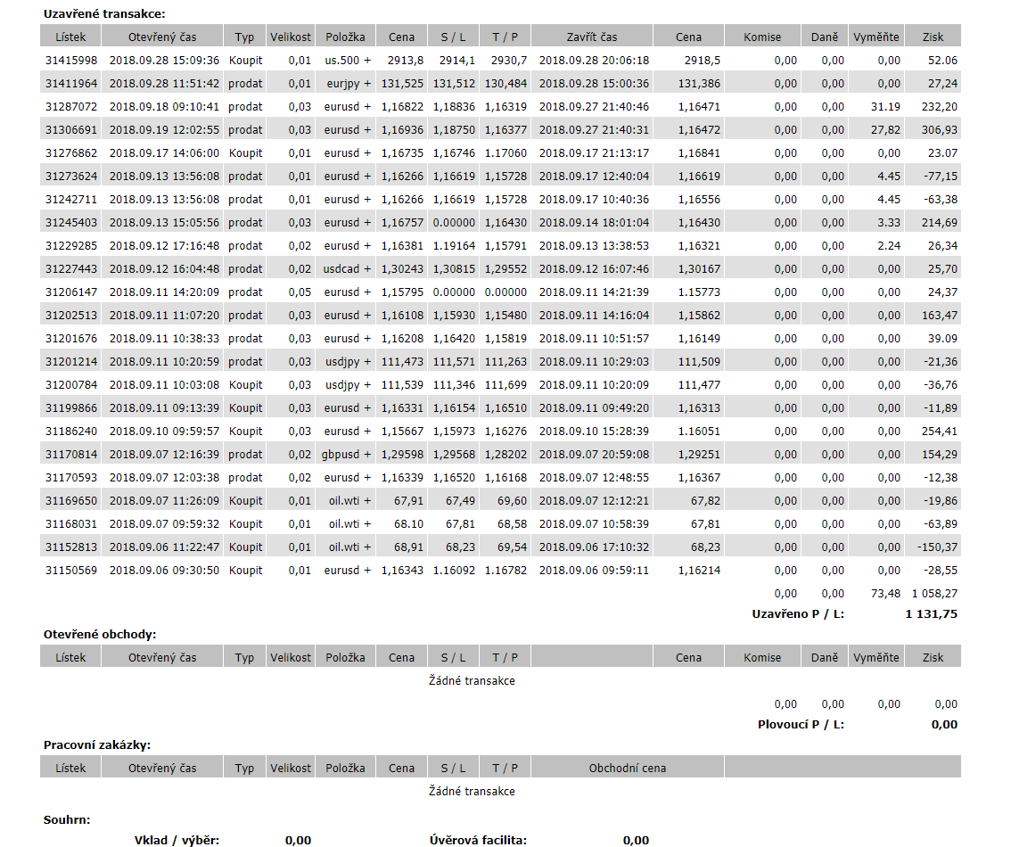1011x847 pixels.
Task: Select ticket number 31170593
Action: [71, 478]
